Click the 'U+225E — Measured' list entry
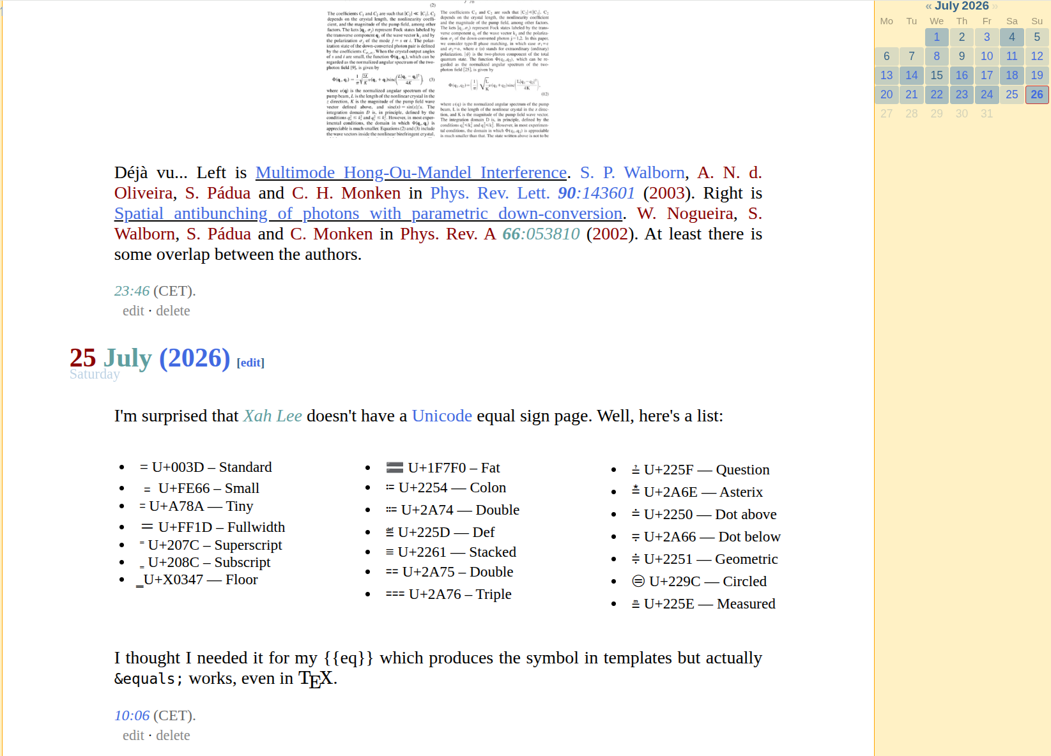This screenshot has height=756, width=1051. pos(703,603)
